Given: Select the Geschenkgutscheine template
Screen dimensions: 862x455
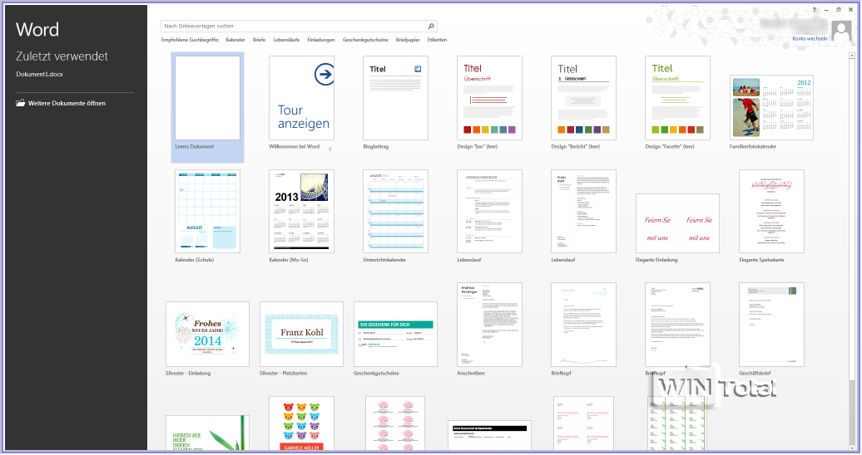Looking at the screenshot, I should (x=395, y=334).
